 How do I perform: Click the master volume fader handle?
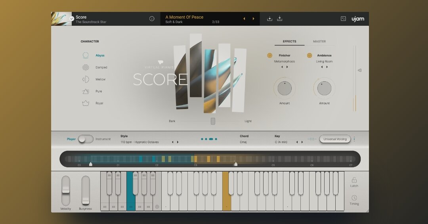click(x=359, y=70)
